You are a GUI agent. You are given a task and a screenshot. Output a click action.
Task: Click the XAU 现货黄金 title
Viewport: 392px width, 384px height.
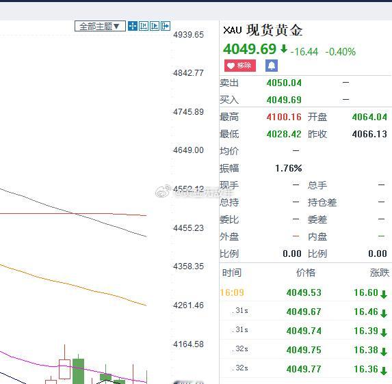[263, 30]
